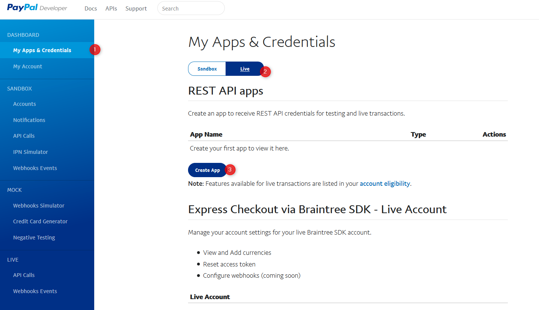Switch to Live mode toggle
The height and width of the screenshot is (310, 539).
pyautogui.click(x=245, y=69)
